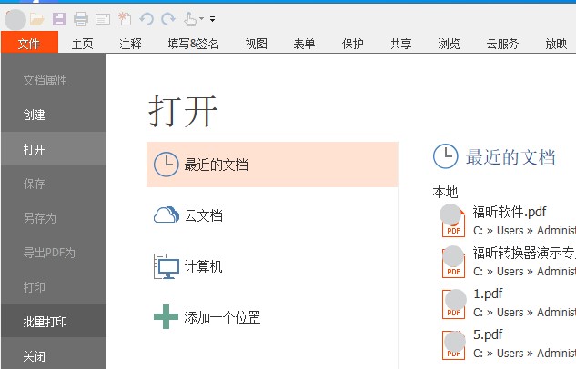The width and height of the screenshot is (576, 369).
Task: Open the hand tool dropdown arrow
Action: tap(202, 18)
